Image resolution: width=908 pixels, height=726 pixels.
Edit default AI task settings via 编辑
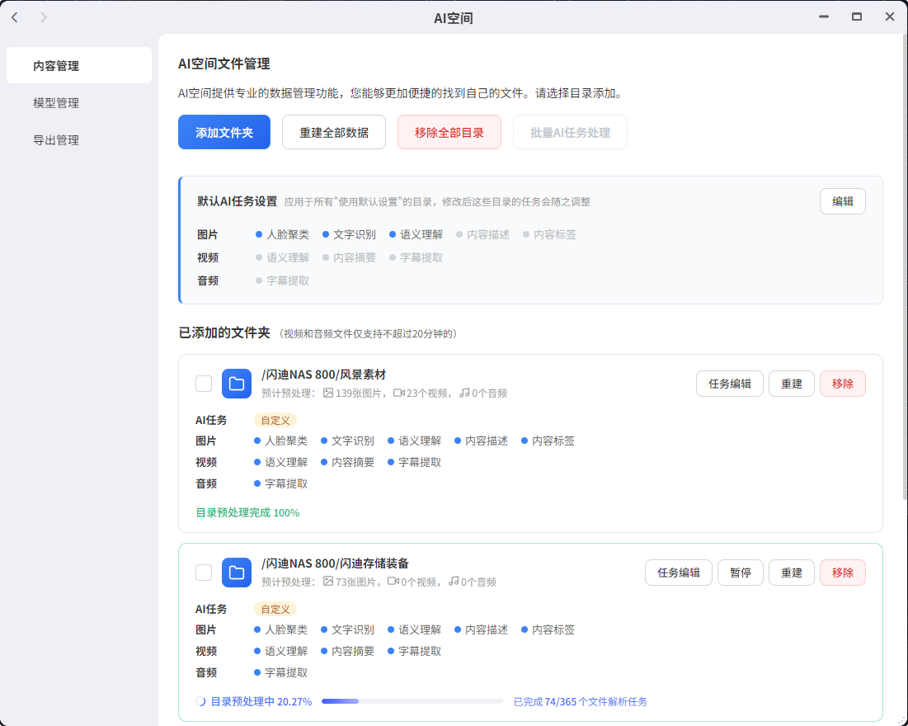pyautogui.click(x=843, y=201)
